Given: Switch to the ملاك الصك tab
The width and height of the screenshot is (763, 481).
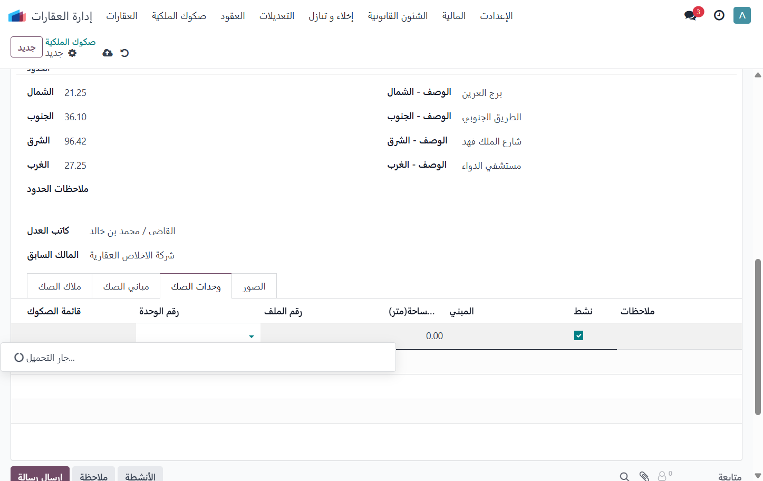Looking at the screenshot, I should click(60, 286).
